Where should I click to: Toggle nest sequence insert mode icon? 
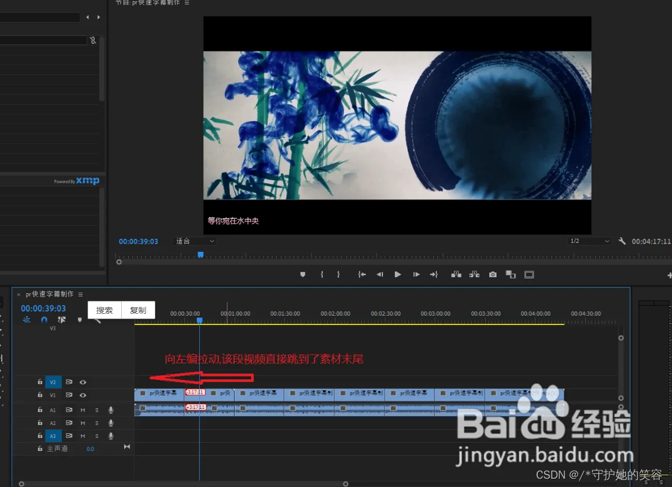[27, 320]
